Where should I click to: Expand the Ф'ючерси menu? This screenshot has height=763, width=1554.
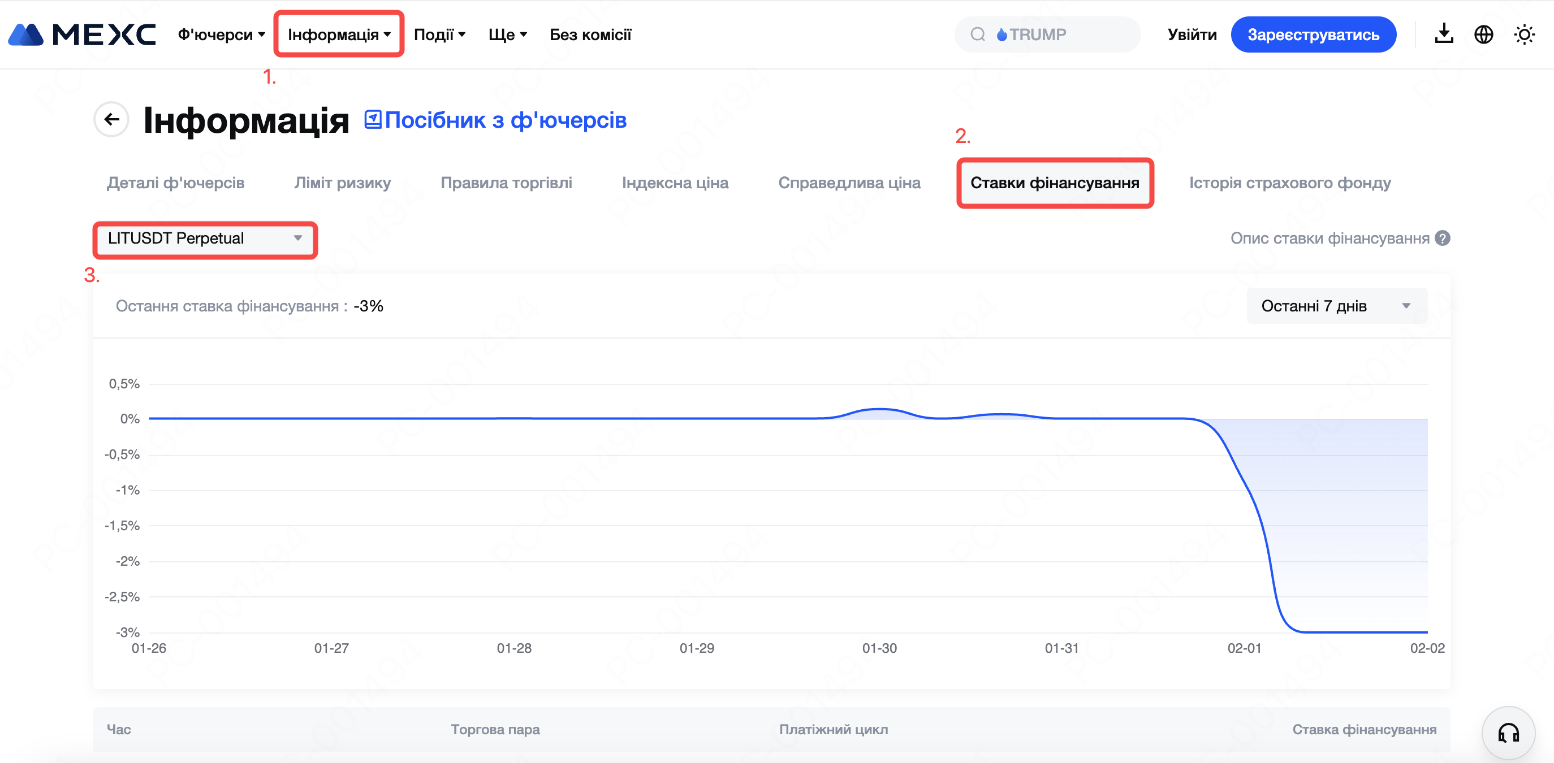click(x=221, y=34)
